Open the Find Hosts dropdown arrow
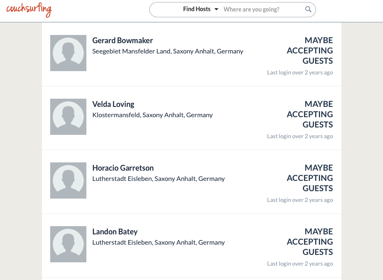The image size is (383, 280). [x=216, y=9]
